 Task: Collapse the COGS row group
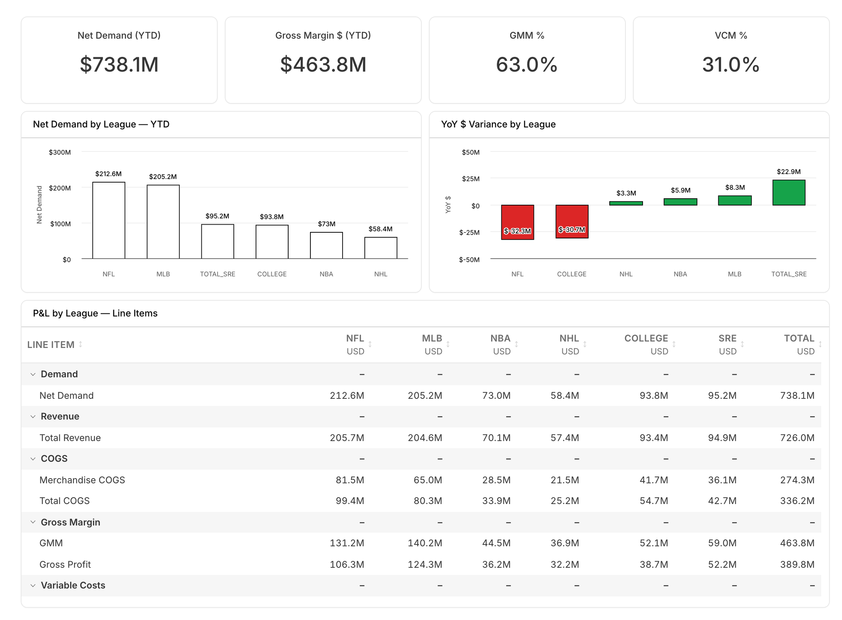tap(33, 458)
